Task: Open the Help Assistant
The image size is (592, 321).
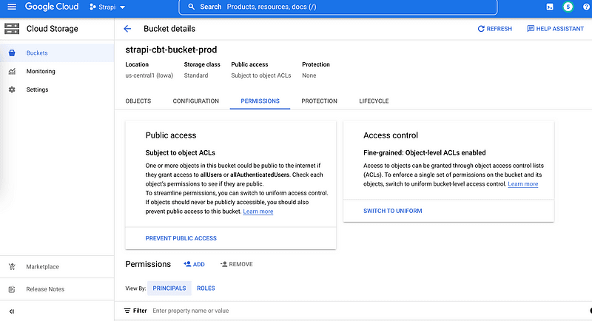Action: pos(555,29)
